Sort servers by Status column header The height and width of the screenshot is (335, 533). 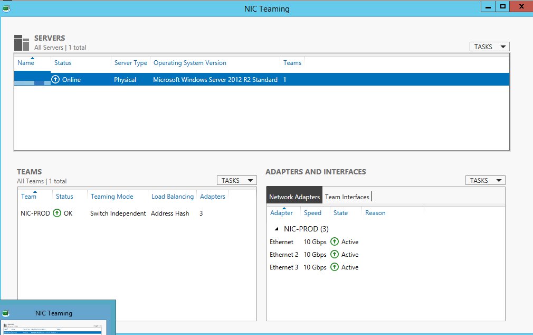coord(63,63)
